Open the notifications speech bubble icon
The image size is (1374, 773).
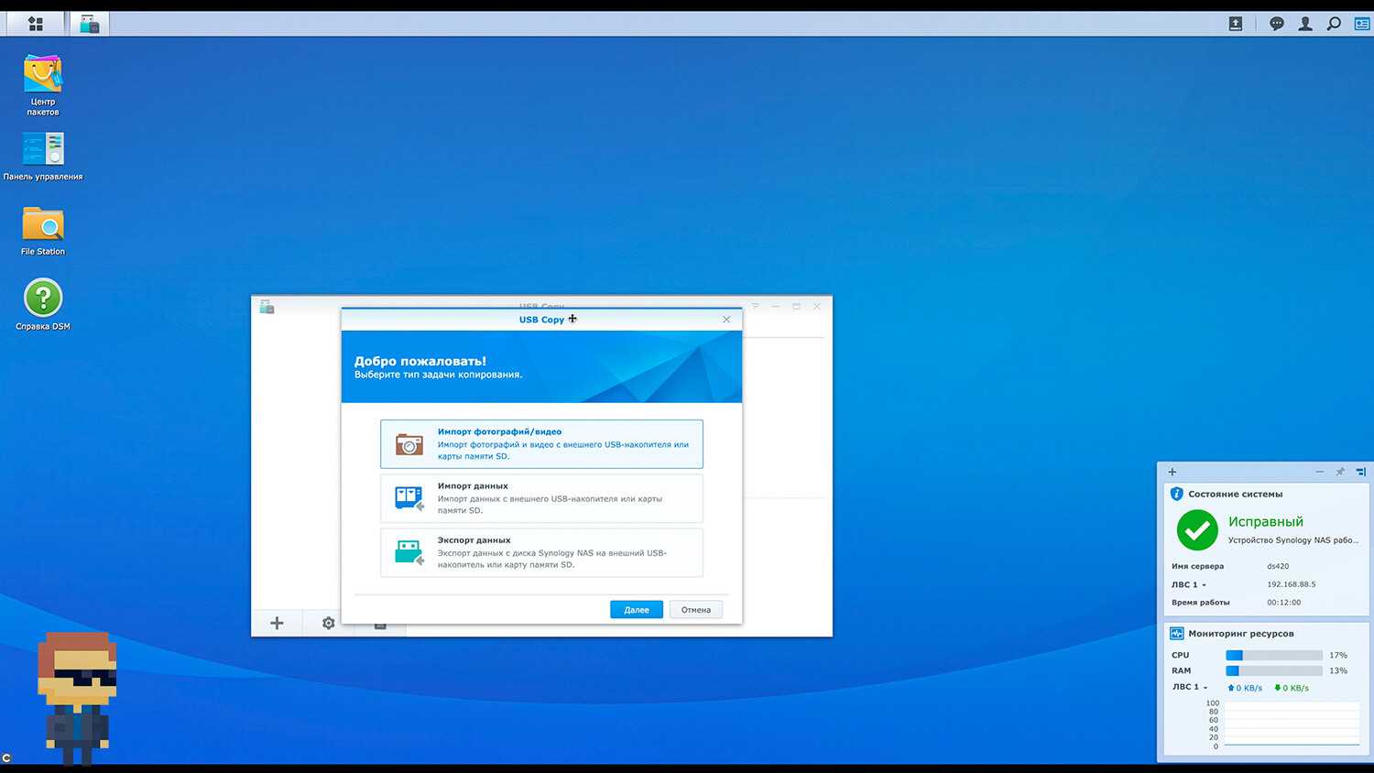point(1276,24)
